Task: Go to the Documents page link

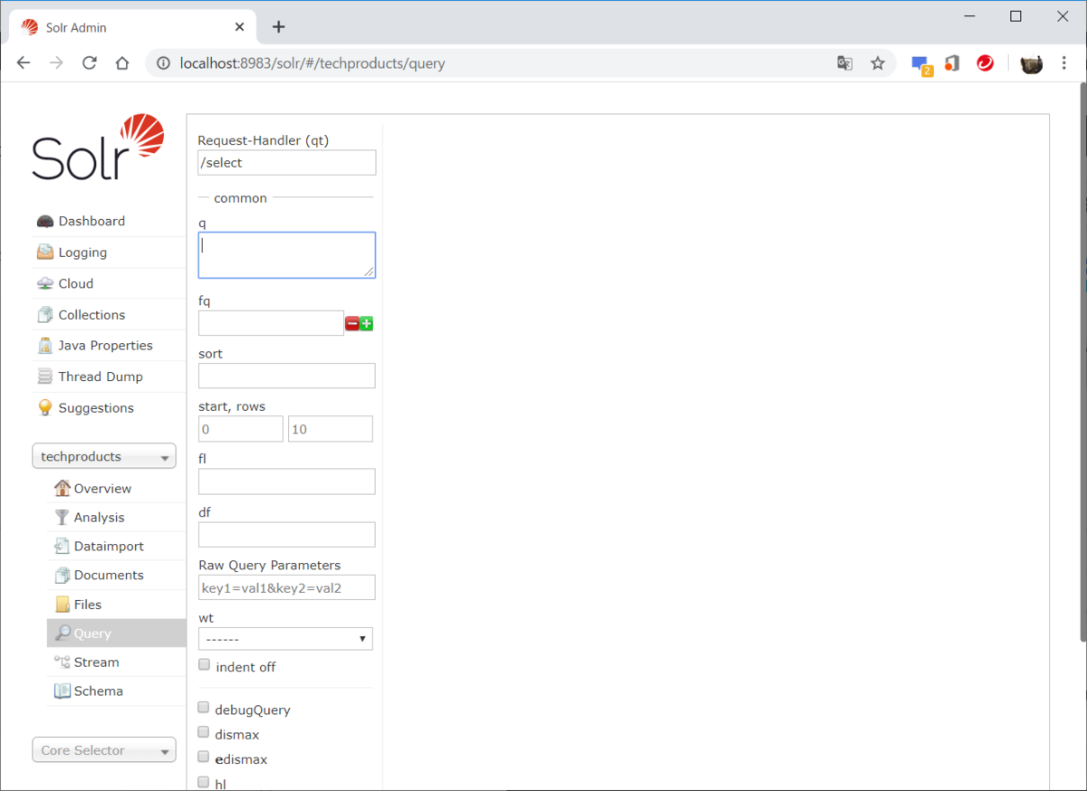Action: click(109, 575)
